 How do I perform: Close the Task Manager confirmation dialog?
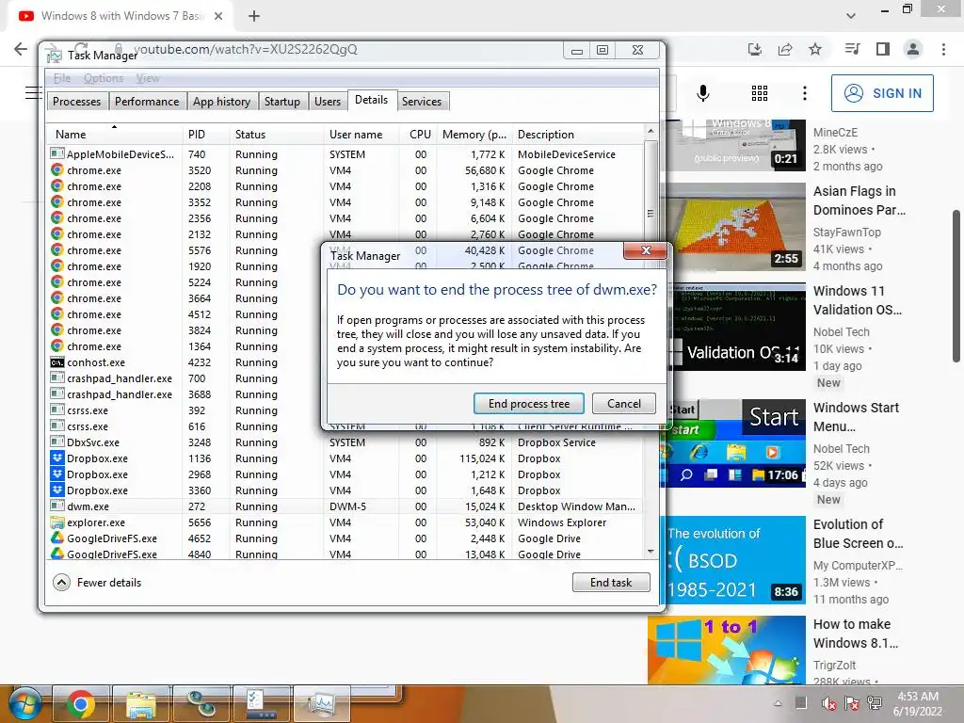[645, 250]
